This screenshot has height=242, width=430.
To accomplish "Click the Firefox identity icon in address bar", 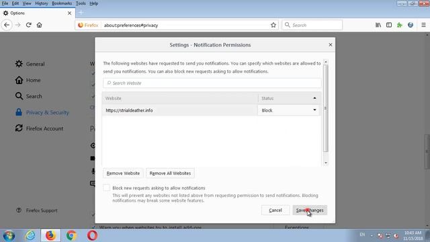I will (88, 25).
